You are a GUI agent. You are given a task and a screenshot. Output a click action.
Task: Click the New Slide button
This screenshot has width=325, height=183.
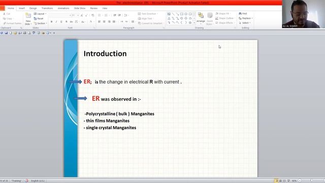pyautogui.click(x=28, y=19)
